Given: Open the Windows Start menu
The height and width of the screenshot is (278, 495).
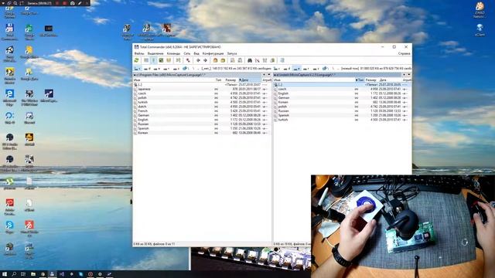Looking at the screenshot, I should [5, 274].
